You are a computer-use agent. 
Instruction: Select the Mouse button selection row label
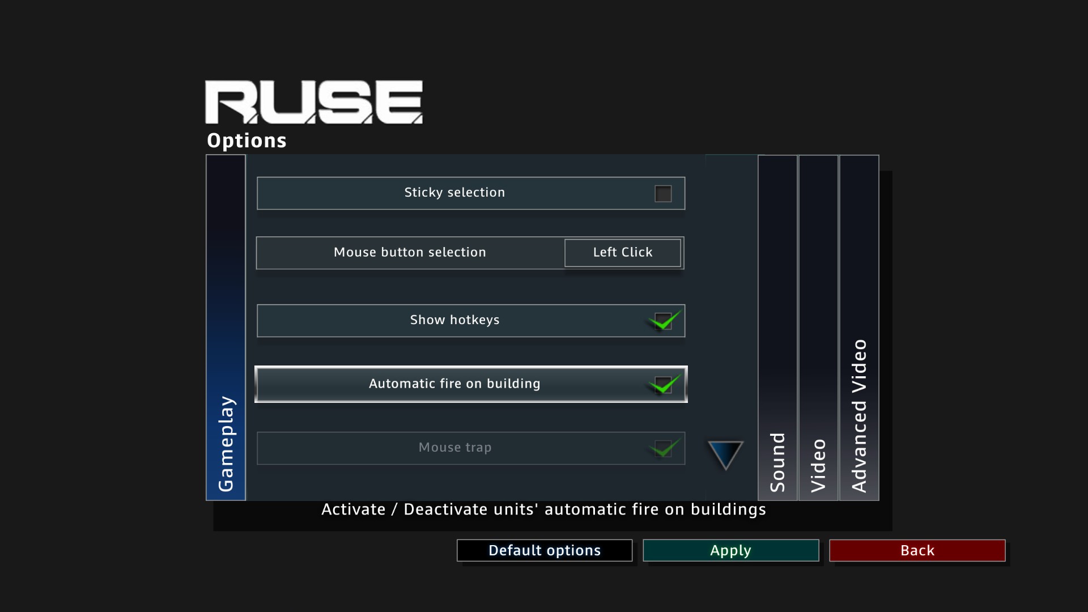click(x=410, y=253)
